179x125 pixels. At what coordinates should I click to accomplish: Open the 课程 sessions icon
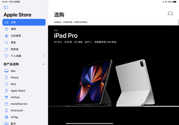7,29
